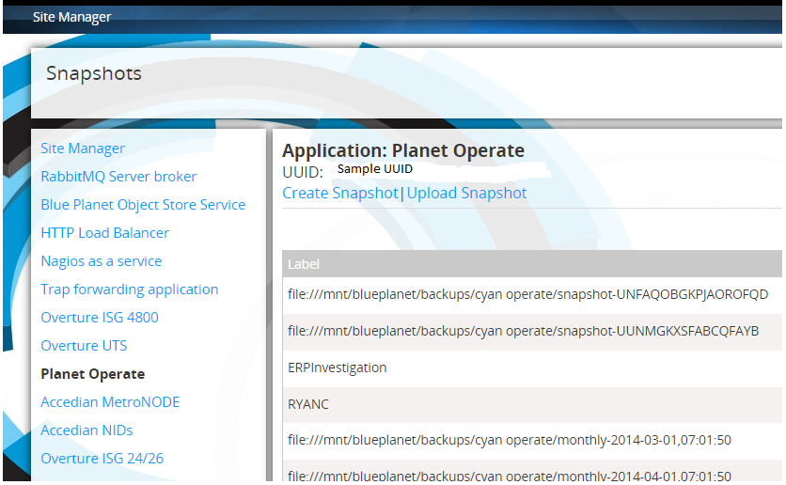Open Blue Planet Object Store Service

click(143, 204)
